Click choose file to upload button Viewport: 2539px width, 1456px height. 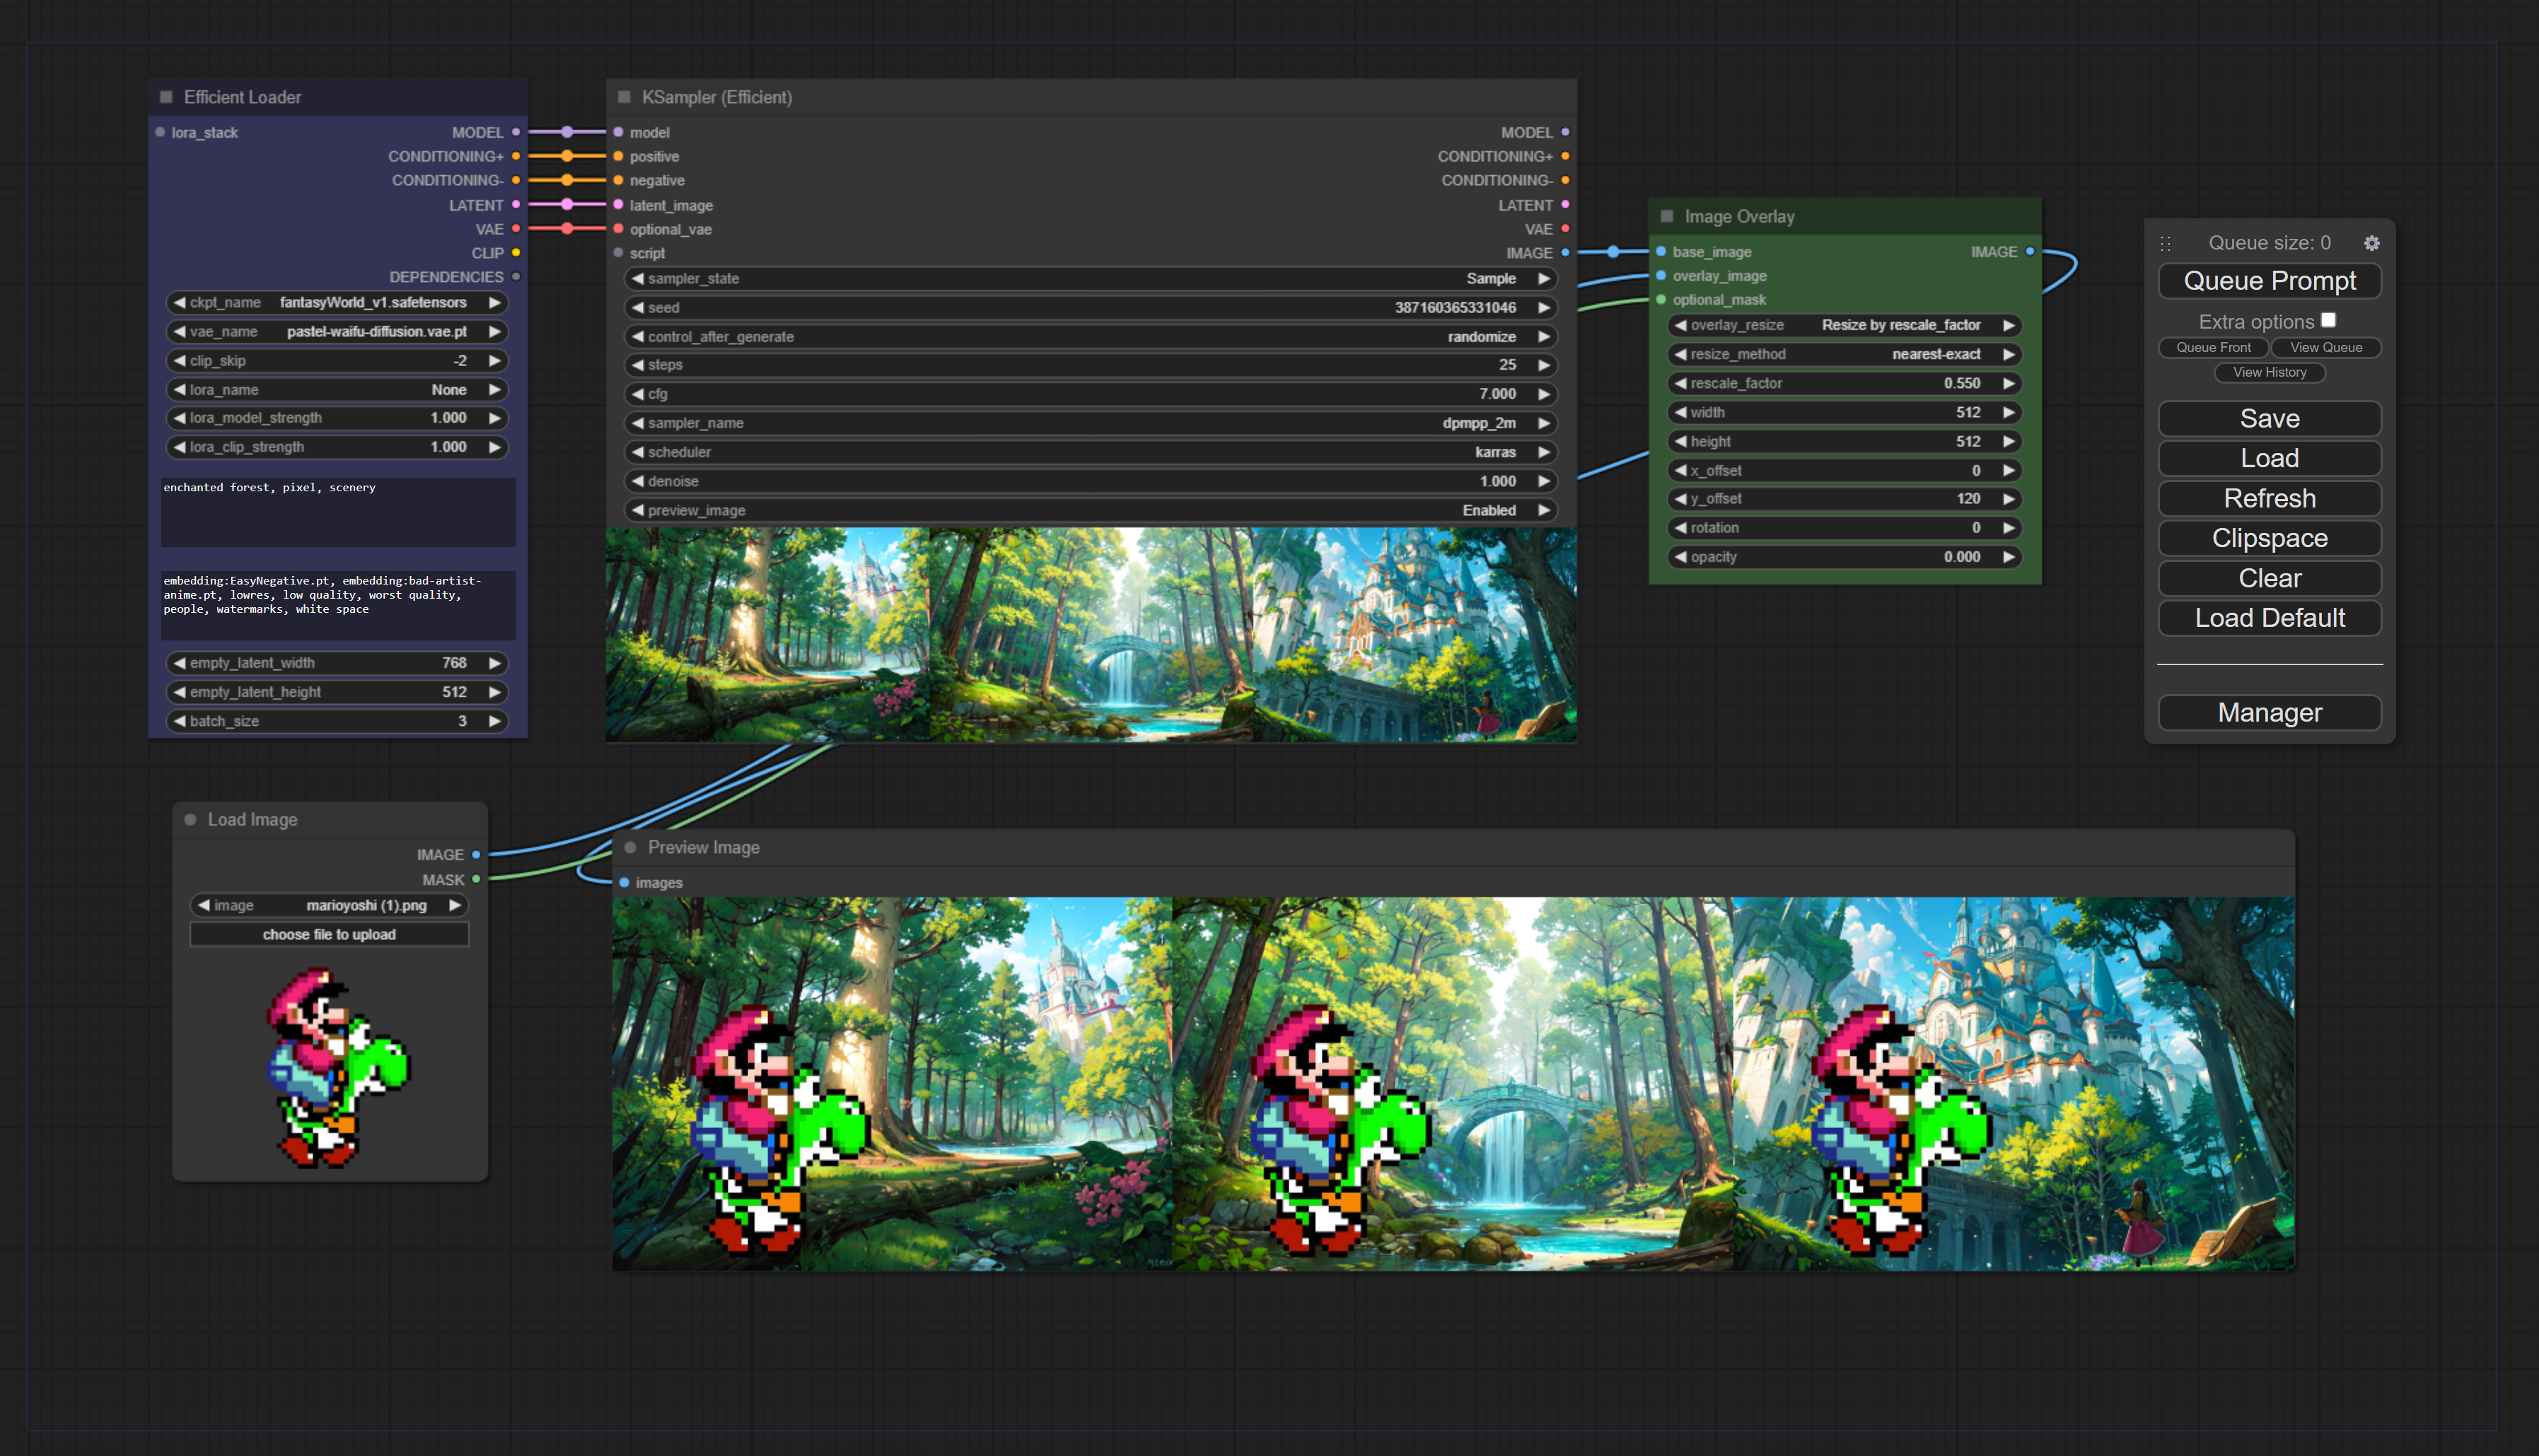point(329,934)
